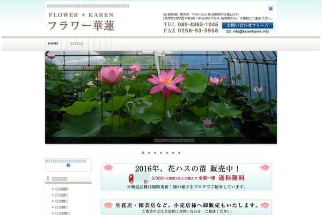Open the お問い合わせフォーム contact form button
Screen dimensions: 322x215
click(247, 25)
